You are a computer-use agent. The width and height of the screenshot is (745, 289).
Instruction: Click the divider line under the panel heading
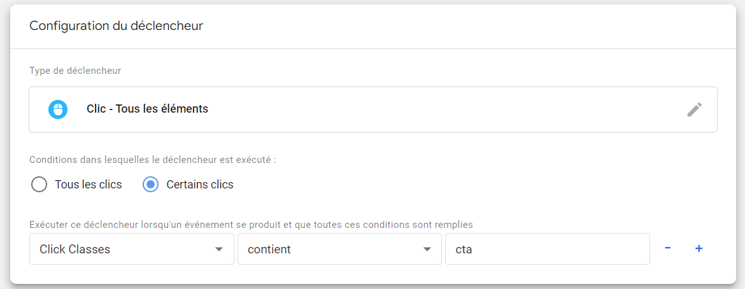point(372,48)
